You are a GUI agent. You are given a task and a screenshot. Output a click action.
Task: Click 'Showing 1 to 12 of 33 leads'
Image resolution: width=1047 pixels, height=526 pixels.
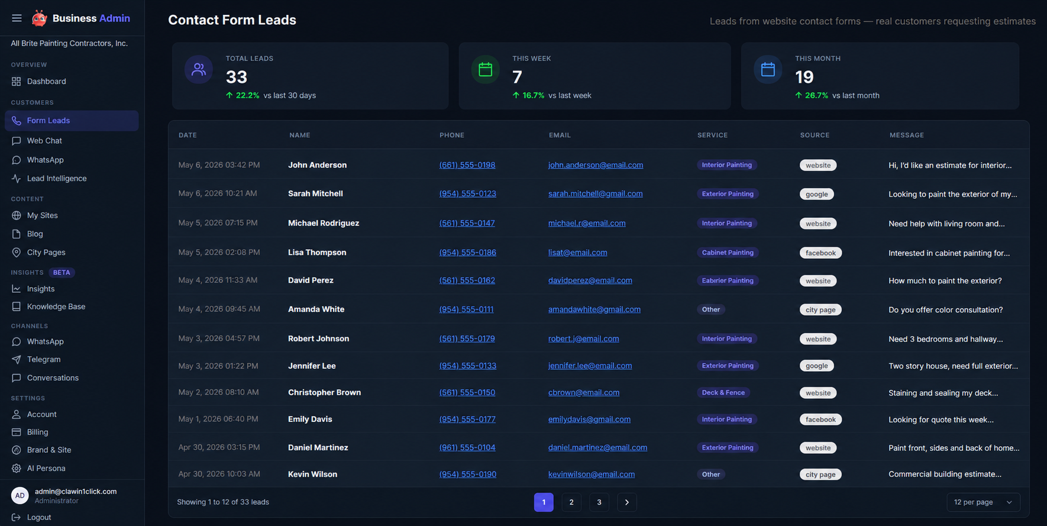223,502
